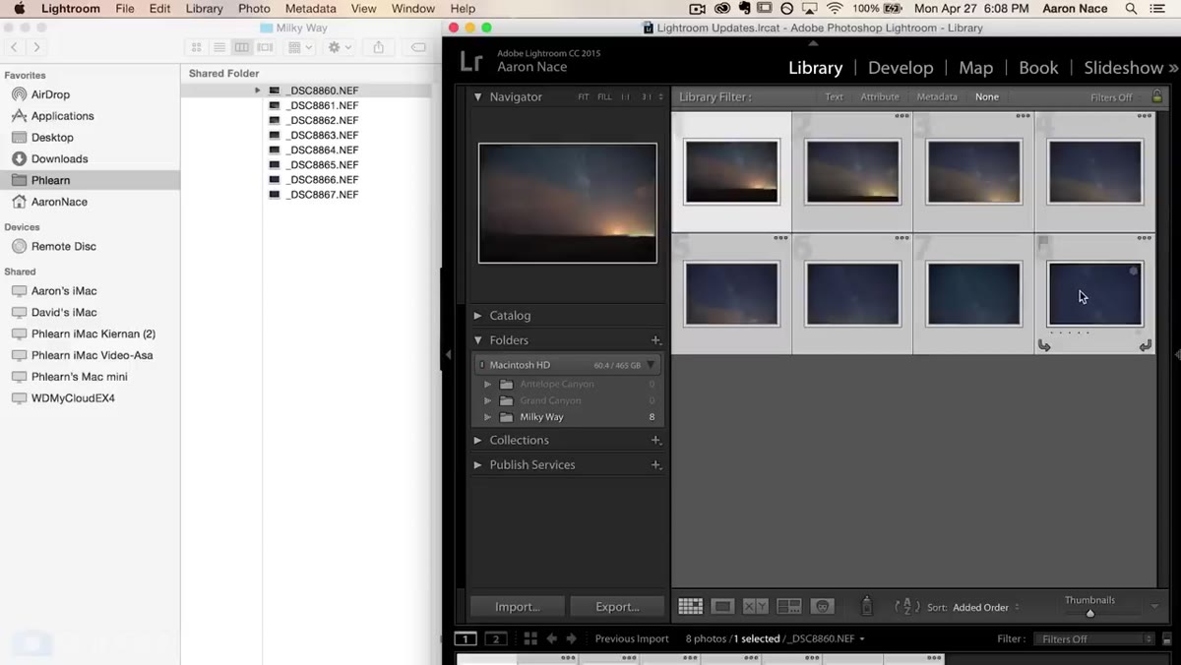Select Finder list view button

[219, 47]
